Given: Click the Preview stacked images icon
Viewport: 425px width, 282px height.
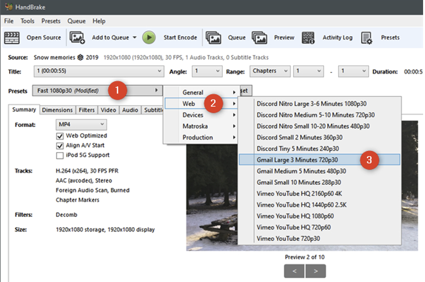Looking at the screenshot, I should (x=259, y=38).
